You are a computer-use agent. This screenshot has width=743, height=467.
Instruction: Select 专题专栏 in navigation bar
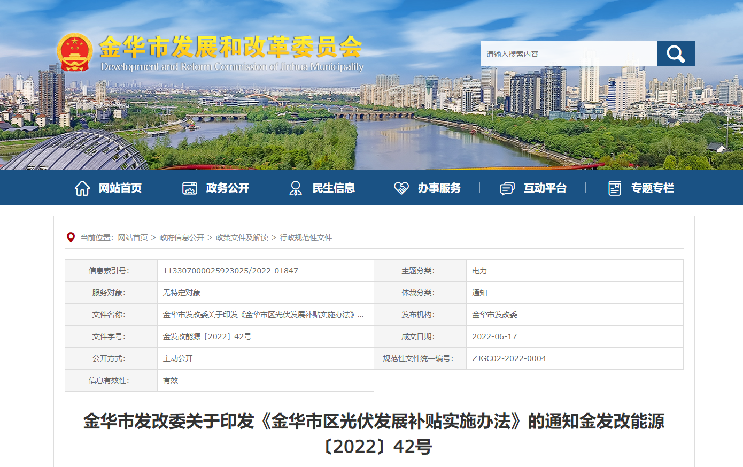tap(652, 188)
